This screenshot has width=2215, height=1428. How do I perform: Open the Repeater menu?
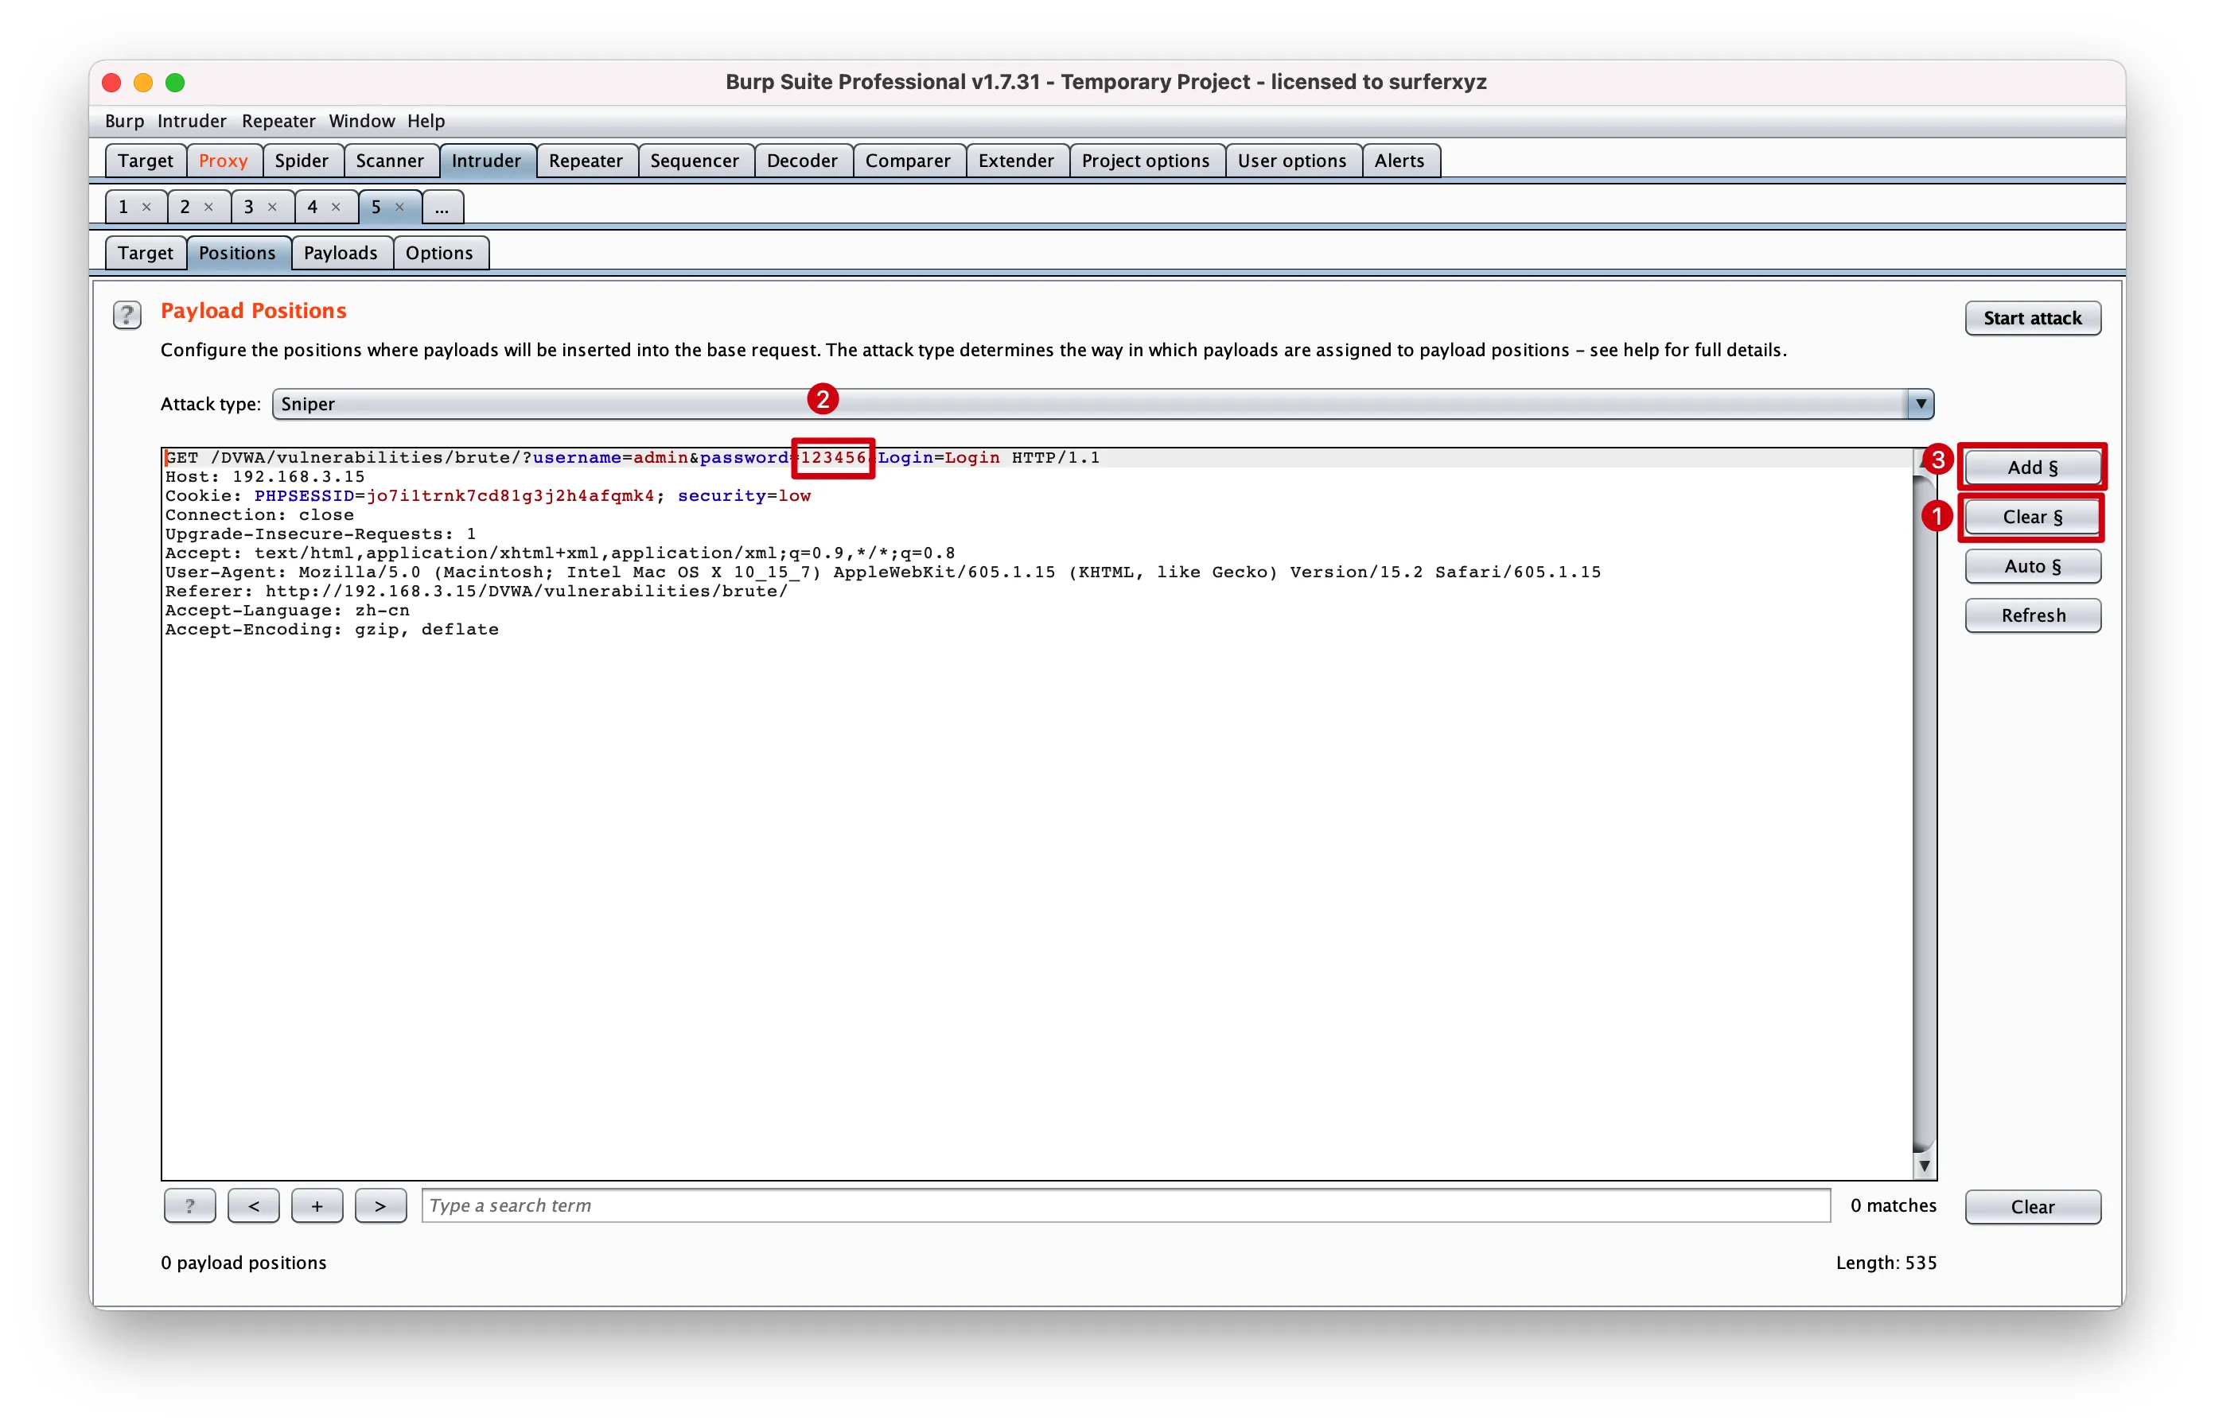coord(278,122)
